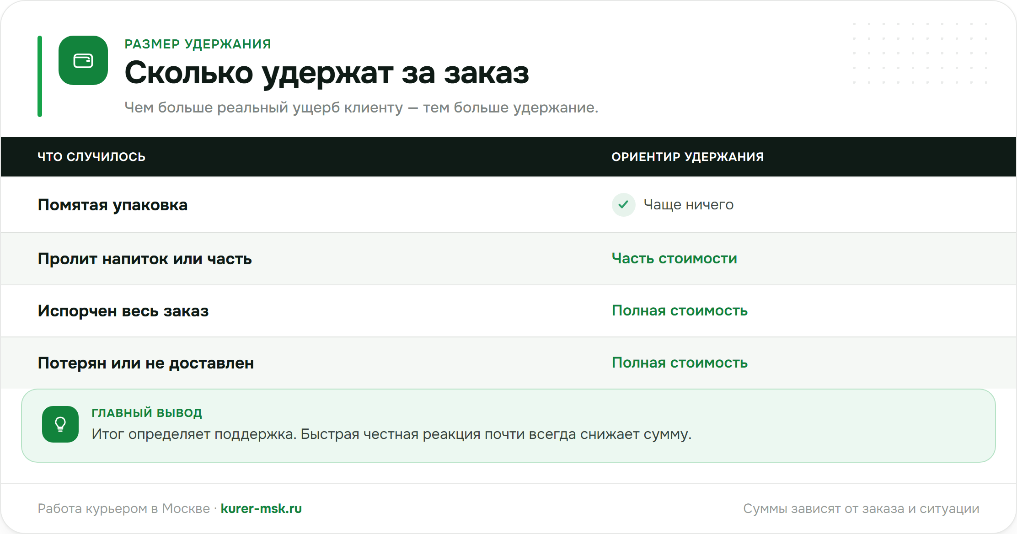Click the label Размер удержания
This screenshot has width=1017, height=534.
pyautogui.click(x=198, y=44)
